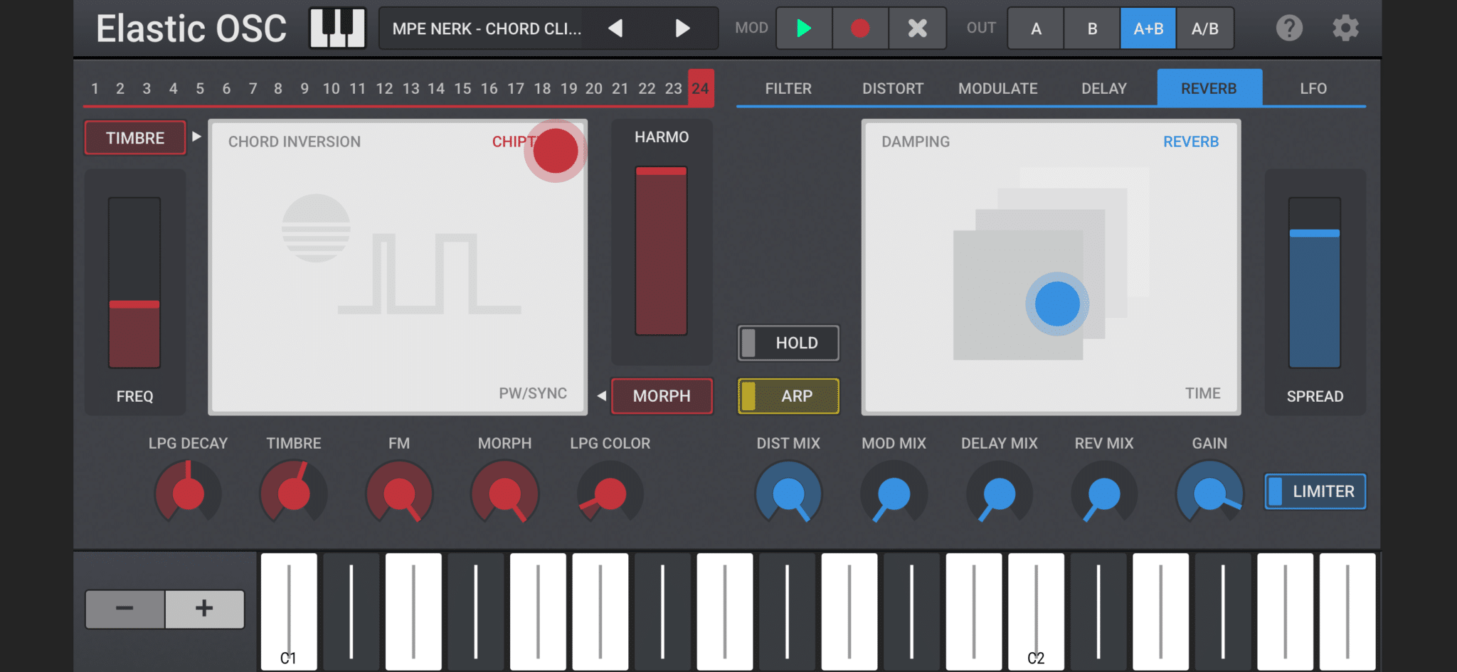1457x672 pixels.
Task: Expand arrow next to TIMBRE button
Action: 197,137
